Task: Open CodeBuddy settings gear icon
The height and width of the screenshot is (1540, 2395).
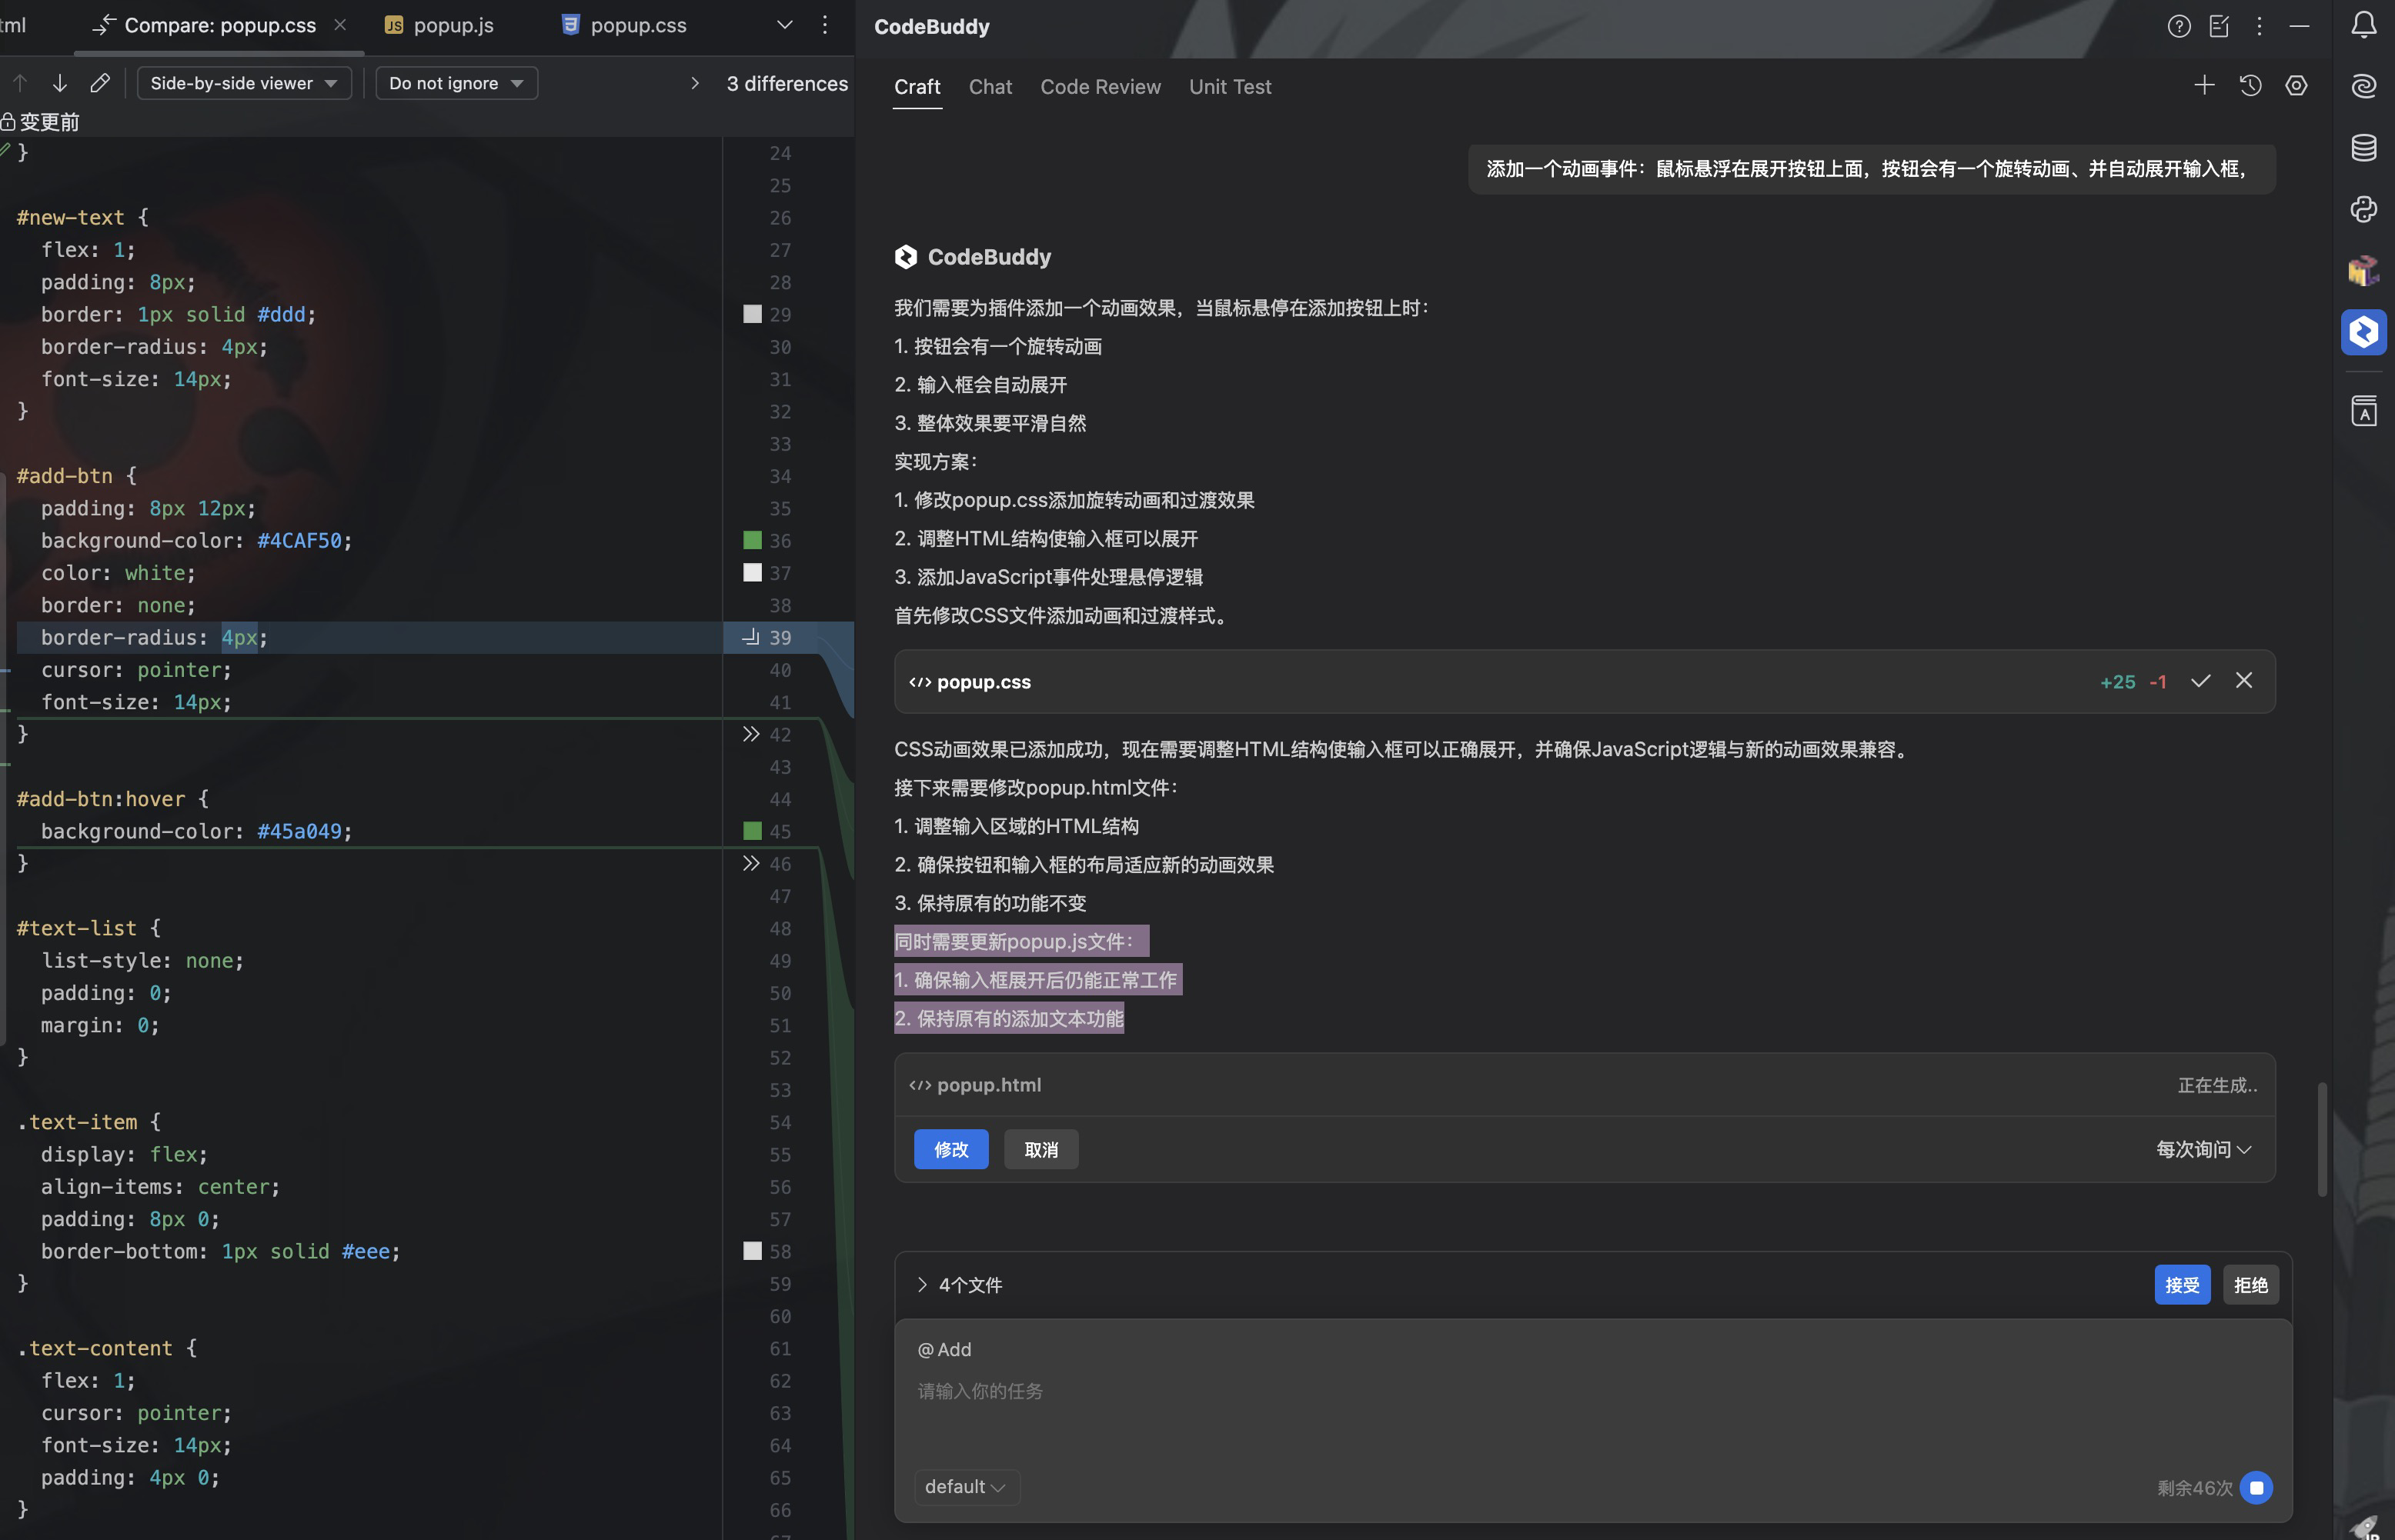Action: click(2296, 86)
